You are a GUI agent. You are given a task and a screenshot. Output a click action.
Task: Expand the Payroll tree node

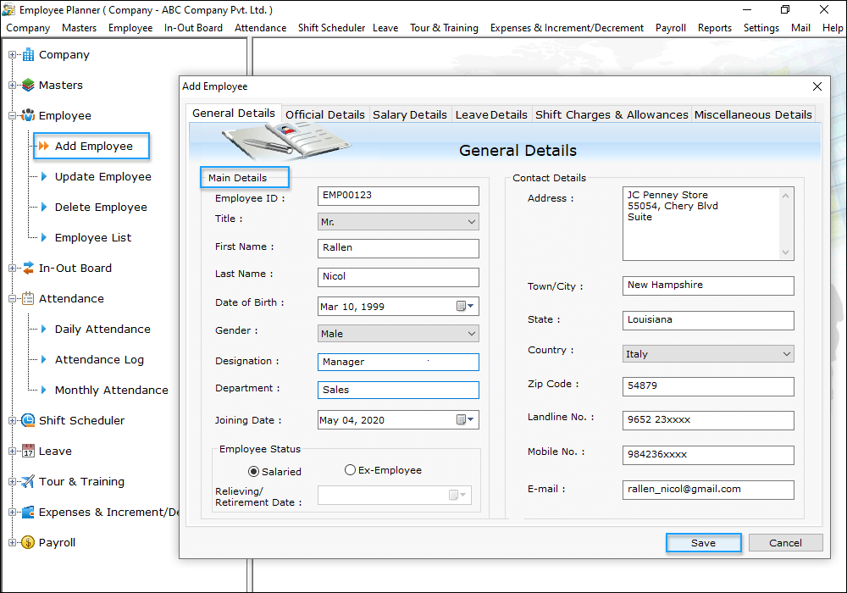[x=12, y=542]
